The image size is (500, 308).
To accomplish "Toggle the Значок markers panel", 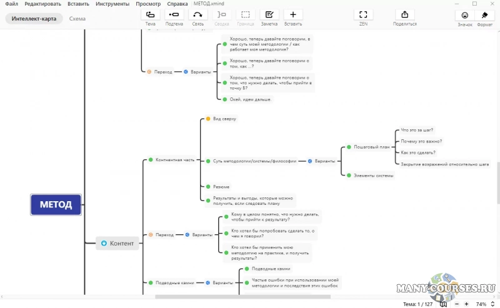I will click(464, 15).
